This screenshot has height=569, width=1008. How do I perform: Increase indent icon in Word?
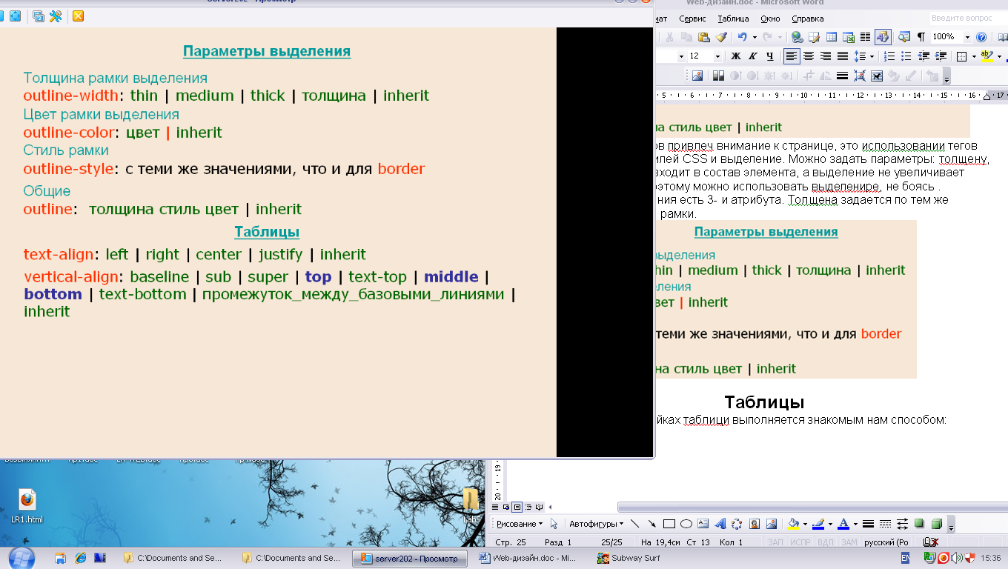[x=941, y=56]
